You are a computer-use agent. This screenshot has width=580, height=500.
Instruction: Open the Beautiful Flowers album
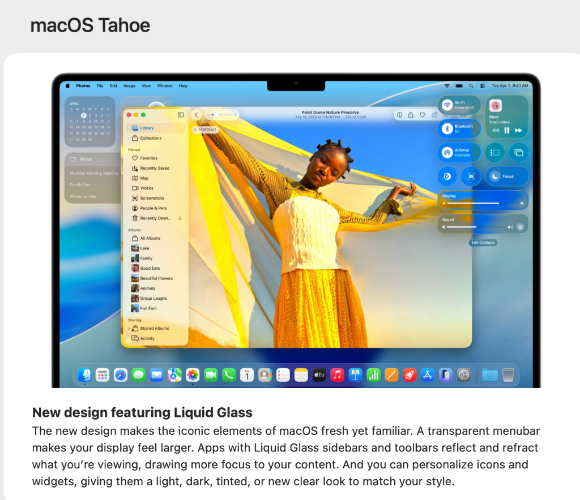coord(155,278)
